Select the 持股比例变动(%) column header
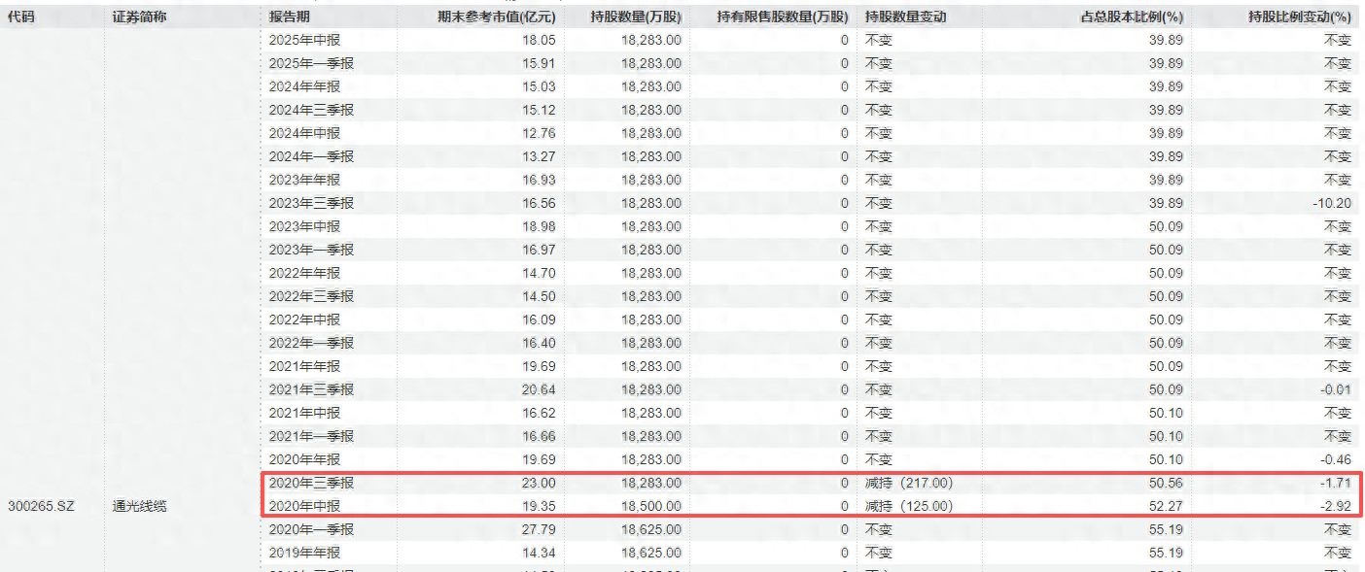The height and width of the screenshot is (572, 1365). coord(1299,17)
